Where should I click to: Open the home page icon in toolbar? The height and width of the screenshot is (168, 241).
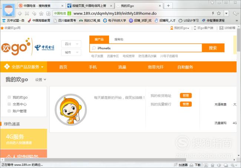click(x=41, y=13)
